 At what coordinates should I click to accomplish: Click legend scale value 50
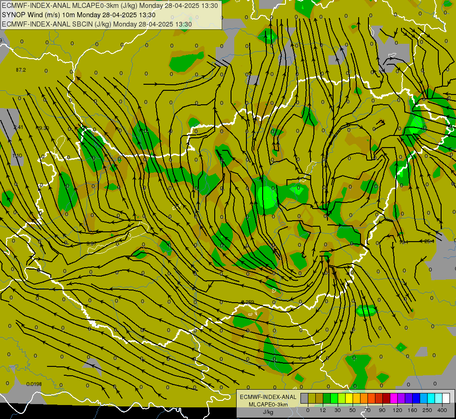click(x=353, y=410)
